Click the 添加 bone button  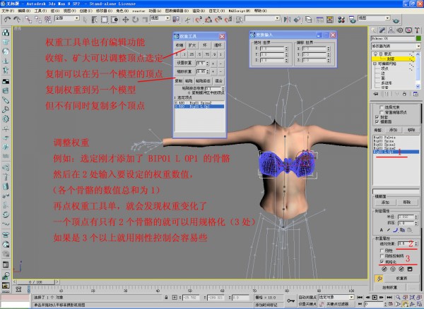[395, 130]
